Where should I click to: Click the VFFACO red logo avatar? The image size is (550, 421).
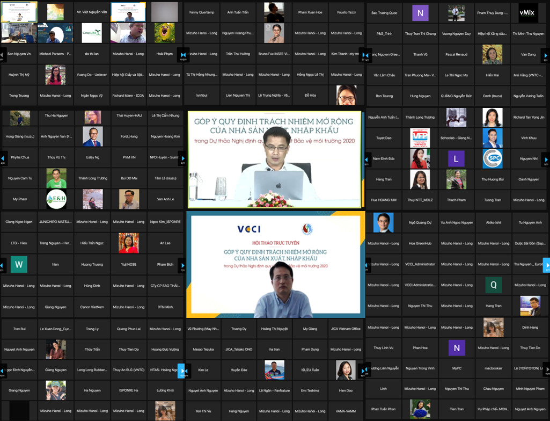(420, 137)
